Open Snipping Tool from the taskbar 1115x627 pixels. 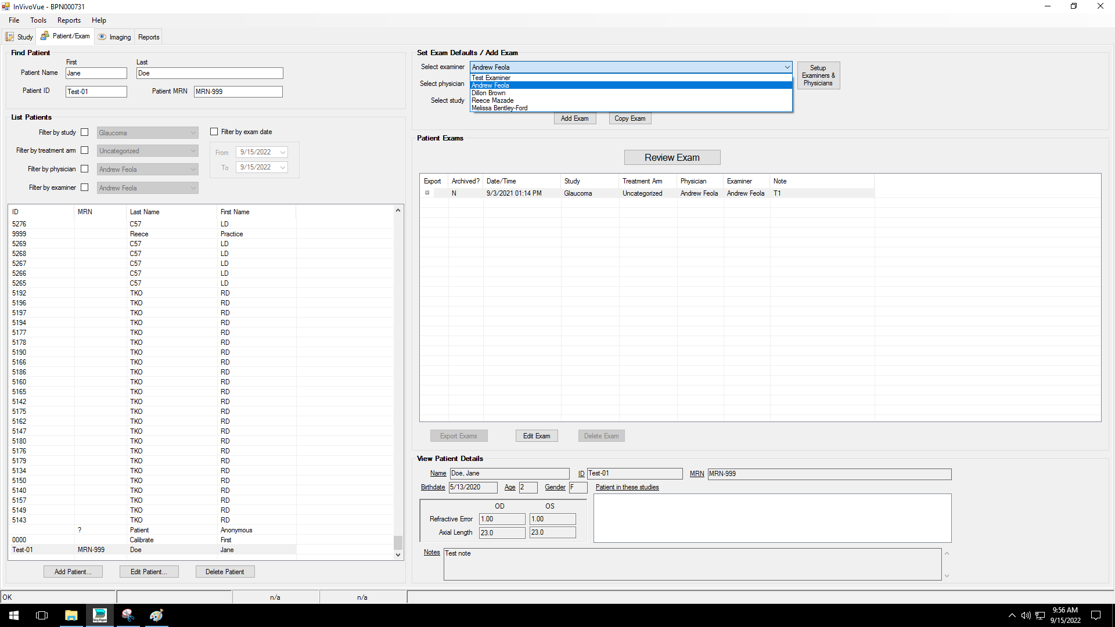coord(128,615)
